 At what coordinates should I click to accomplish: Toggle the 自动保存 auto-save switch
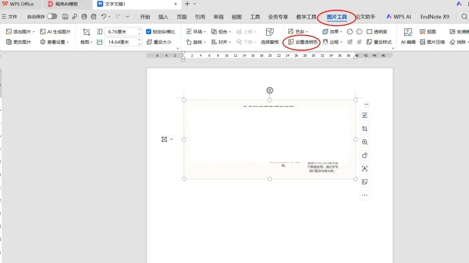click(x=52, y=16)
